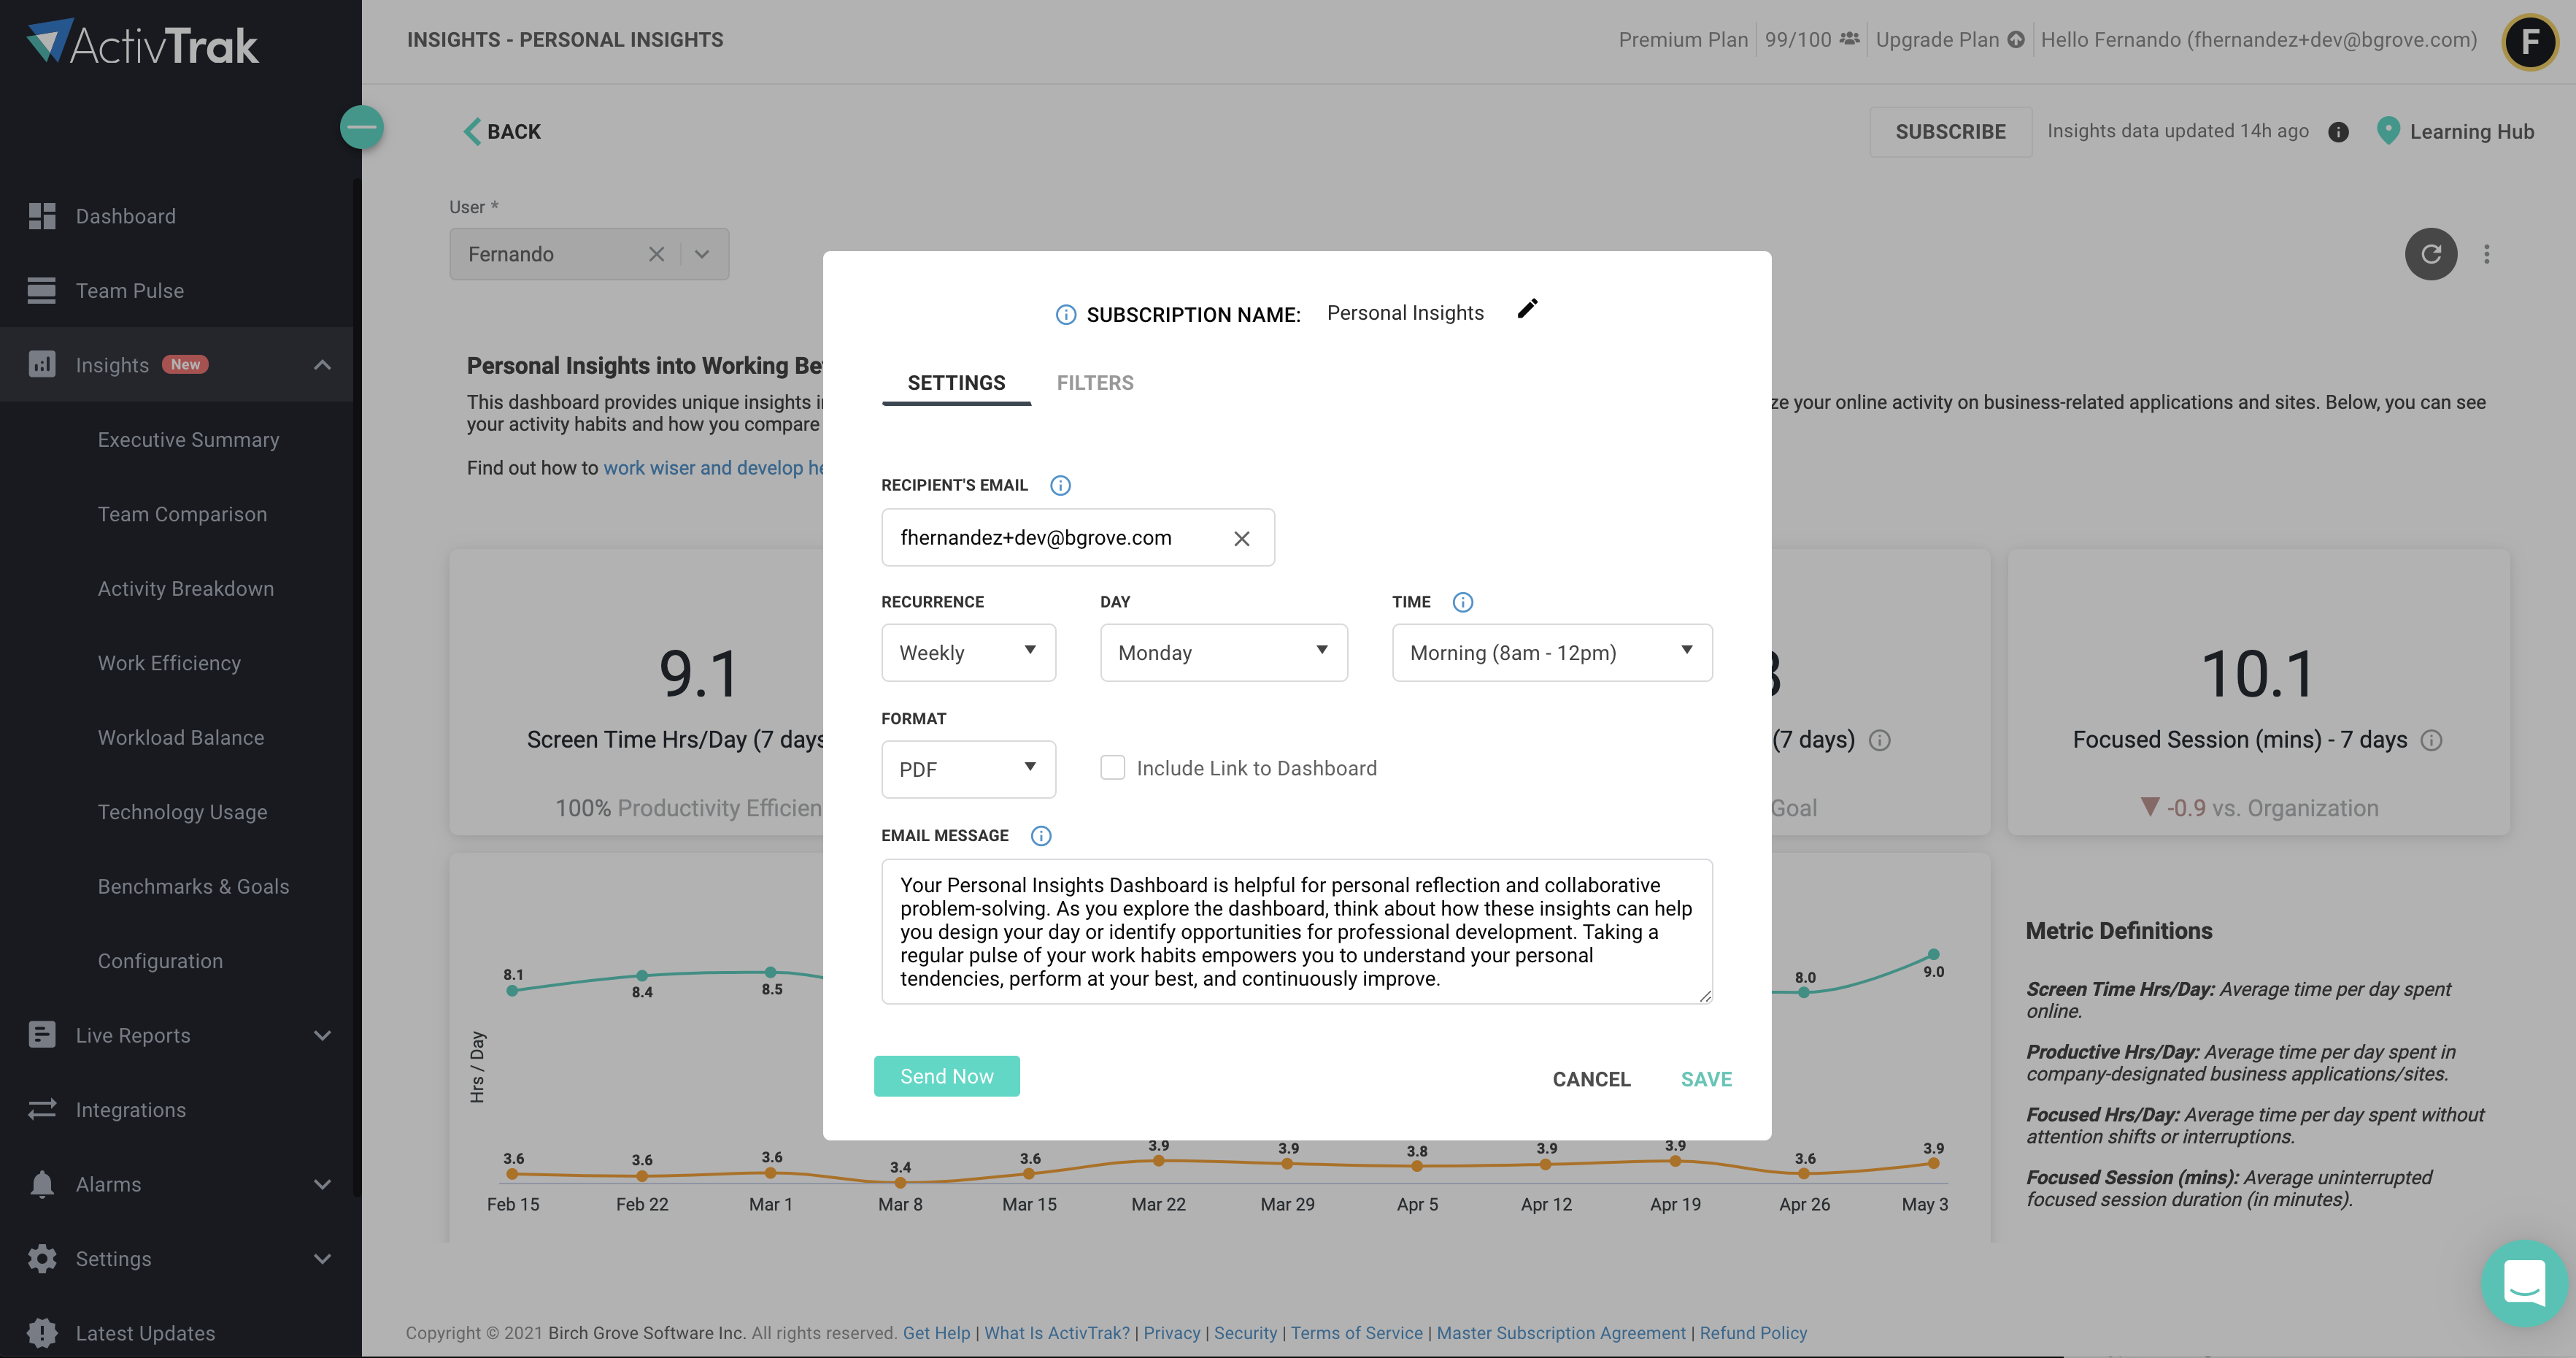Viewport: 2576px width, 1358px height.
Task: Open Activity Breakdown in the sidebar
Action: tap(185, 588)
